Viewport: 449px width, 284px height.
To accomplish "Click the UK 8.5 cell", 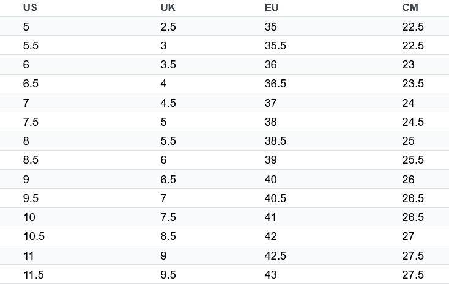I will pos(168,236).
